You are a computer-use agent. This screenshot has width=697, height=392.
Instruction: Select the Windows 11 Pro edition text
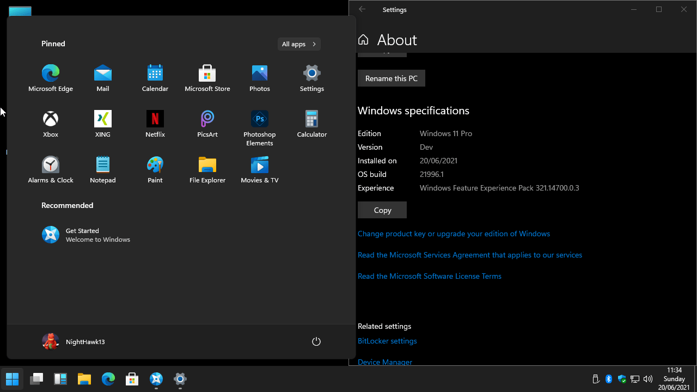pyautogui.click(x=446, y=133)
